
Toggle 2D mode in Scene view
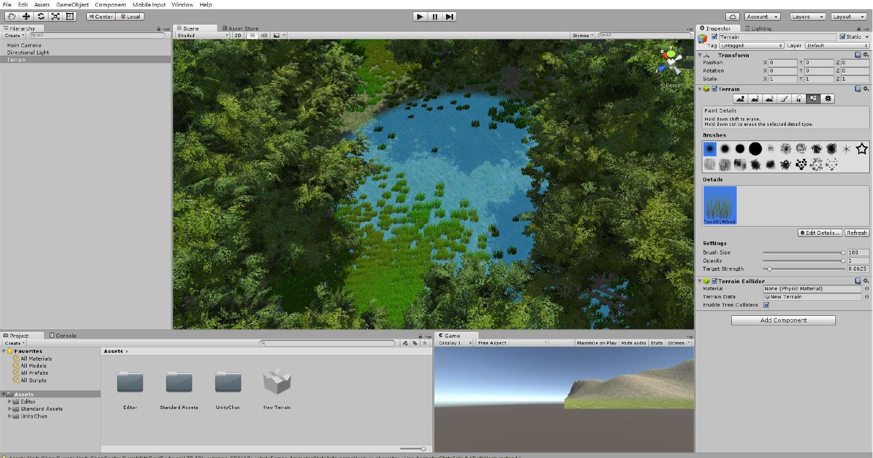[x=238, y=35]
